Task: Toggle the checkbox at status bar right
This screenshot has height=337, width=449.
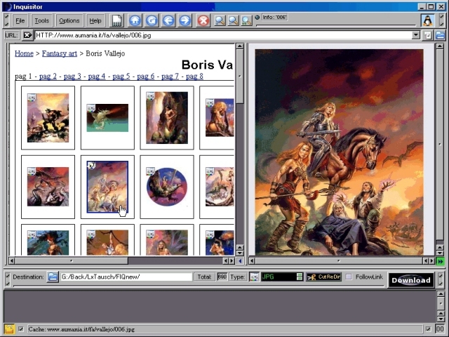Action: coord(428,329)
